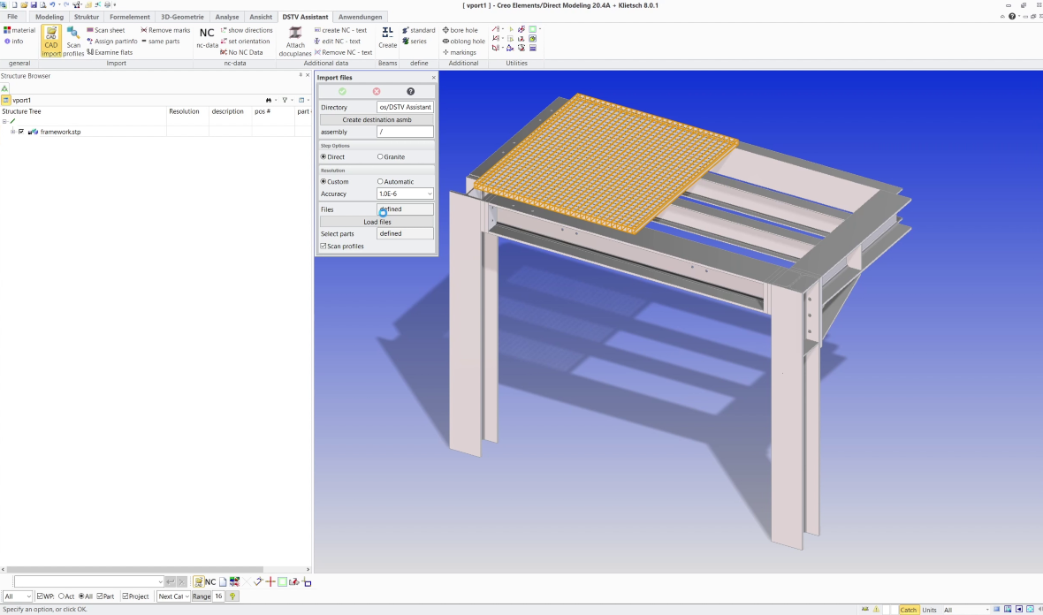Expand the framework.stp tree node
Image resolution: width=1043 pixels, height=615 pixels.
[x=12, y=132]
